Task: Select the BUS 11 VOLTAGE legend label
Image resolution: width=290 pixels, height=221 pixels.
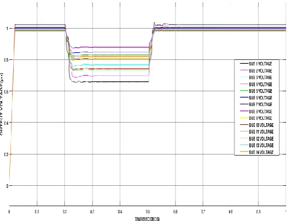Action: 261,132
